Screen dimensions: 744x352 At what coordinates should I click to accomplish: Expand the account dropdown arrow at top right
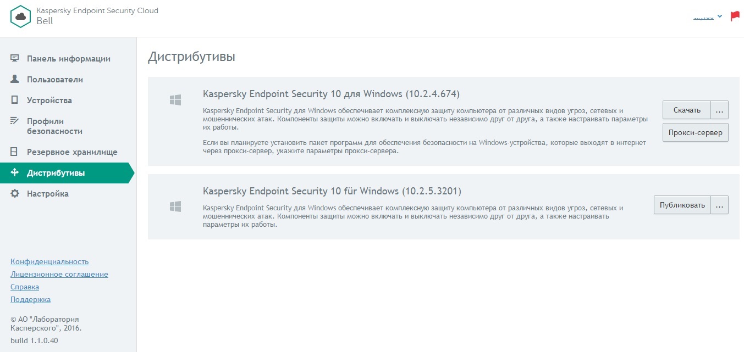click(720, 16)
